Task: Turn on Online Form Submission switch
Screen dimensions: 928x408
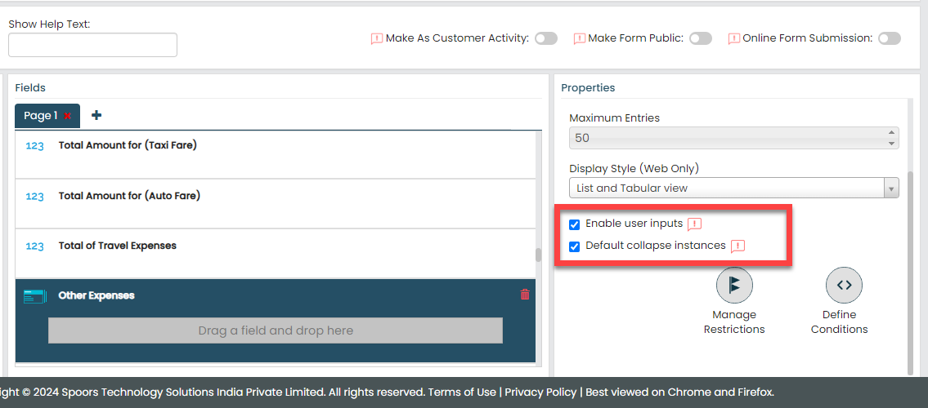Action: point(890,38)
